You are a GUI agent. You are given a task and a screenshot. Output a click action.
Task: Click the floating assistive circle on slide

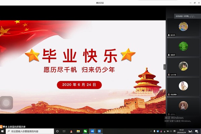point(6,103)
